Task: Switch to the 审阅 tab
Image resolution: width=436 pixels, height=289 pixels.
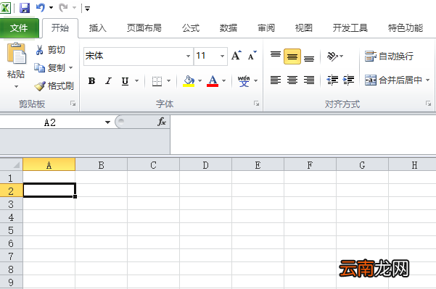Action: click(266, 28)
